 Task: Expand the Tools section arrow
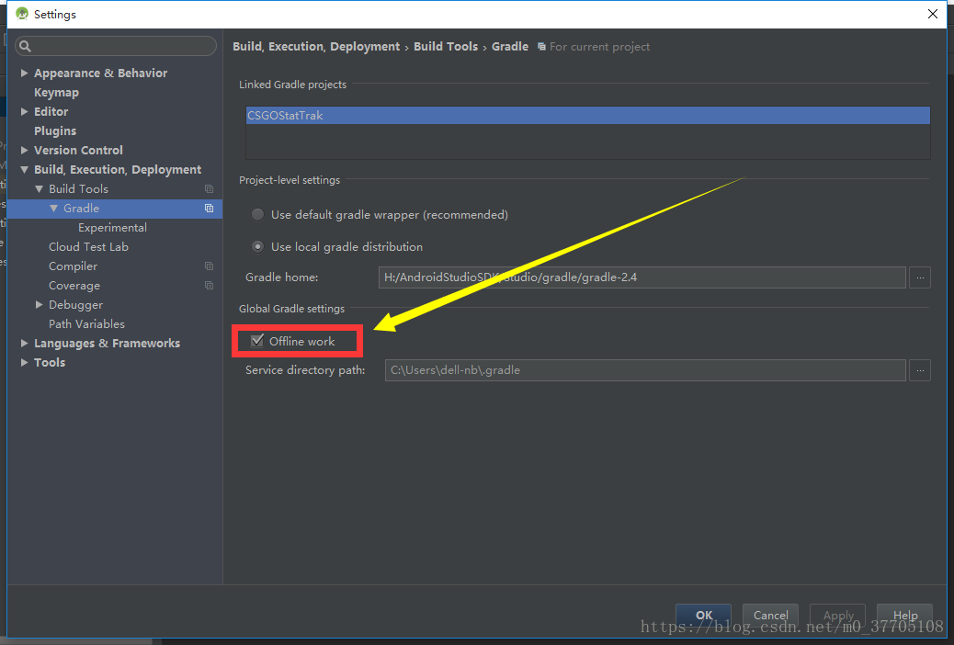[24, 363]
